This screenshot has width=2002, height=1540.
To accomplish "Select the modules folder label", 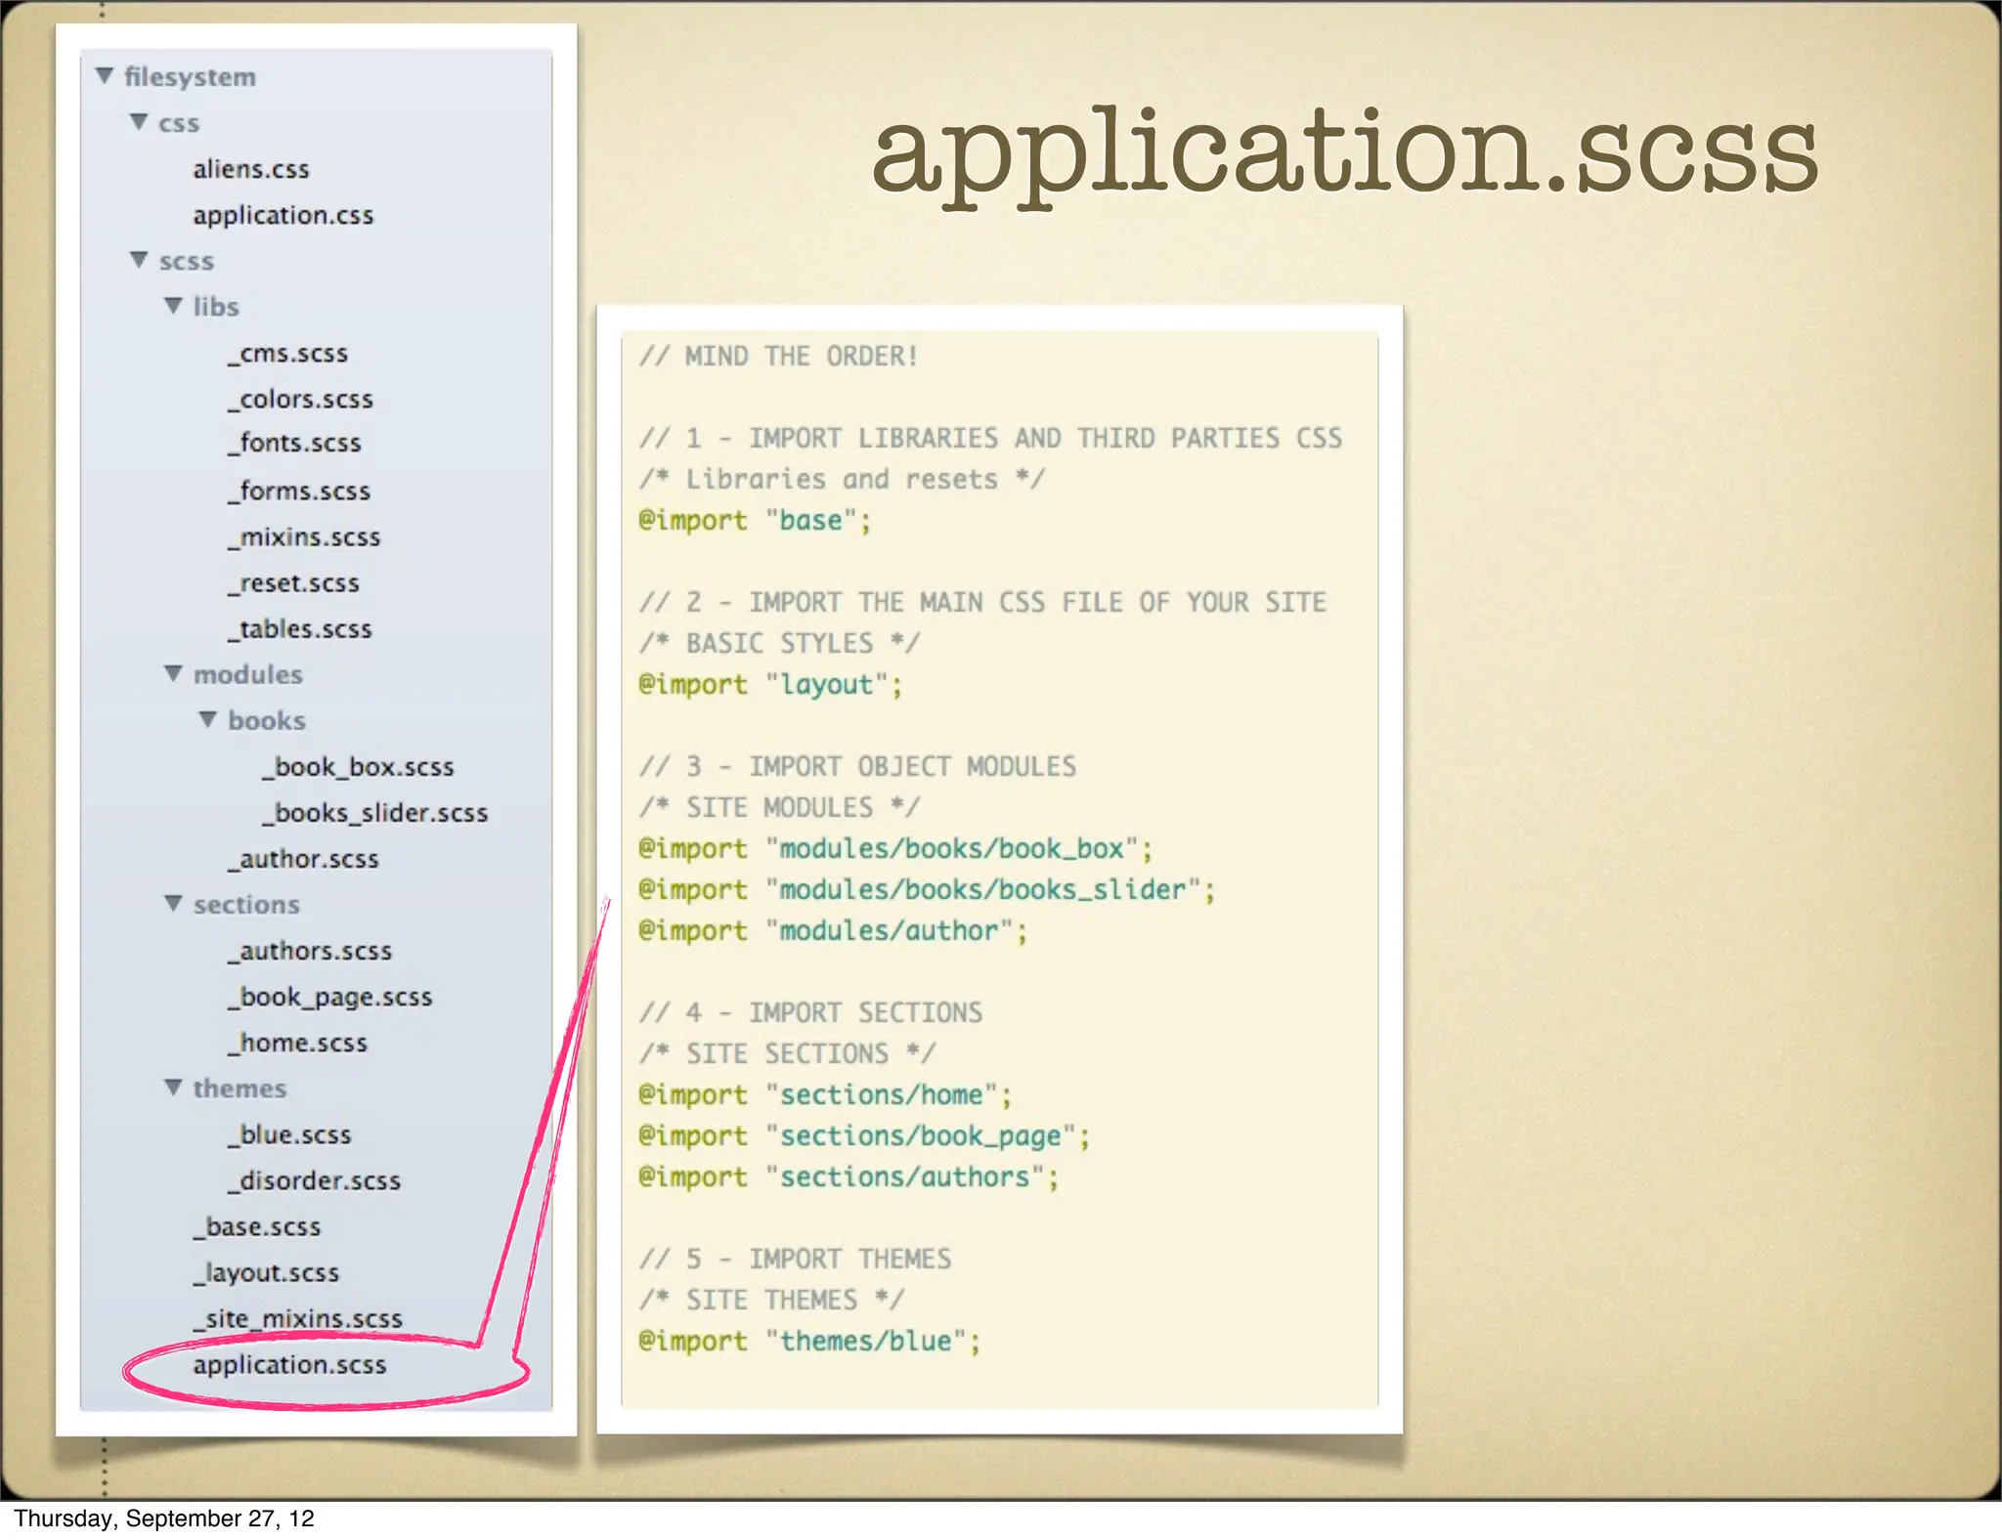I will 248,674.
